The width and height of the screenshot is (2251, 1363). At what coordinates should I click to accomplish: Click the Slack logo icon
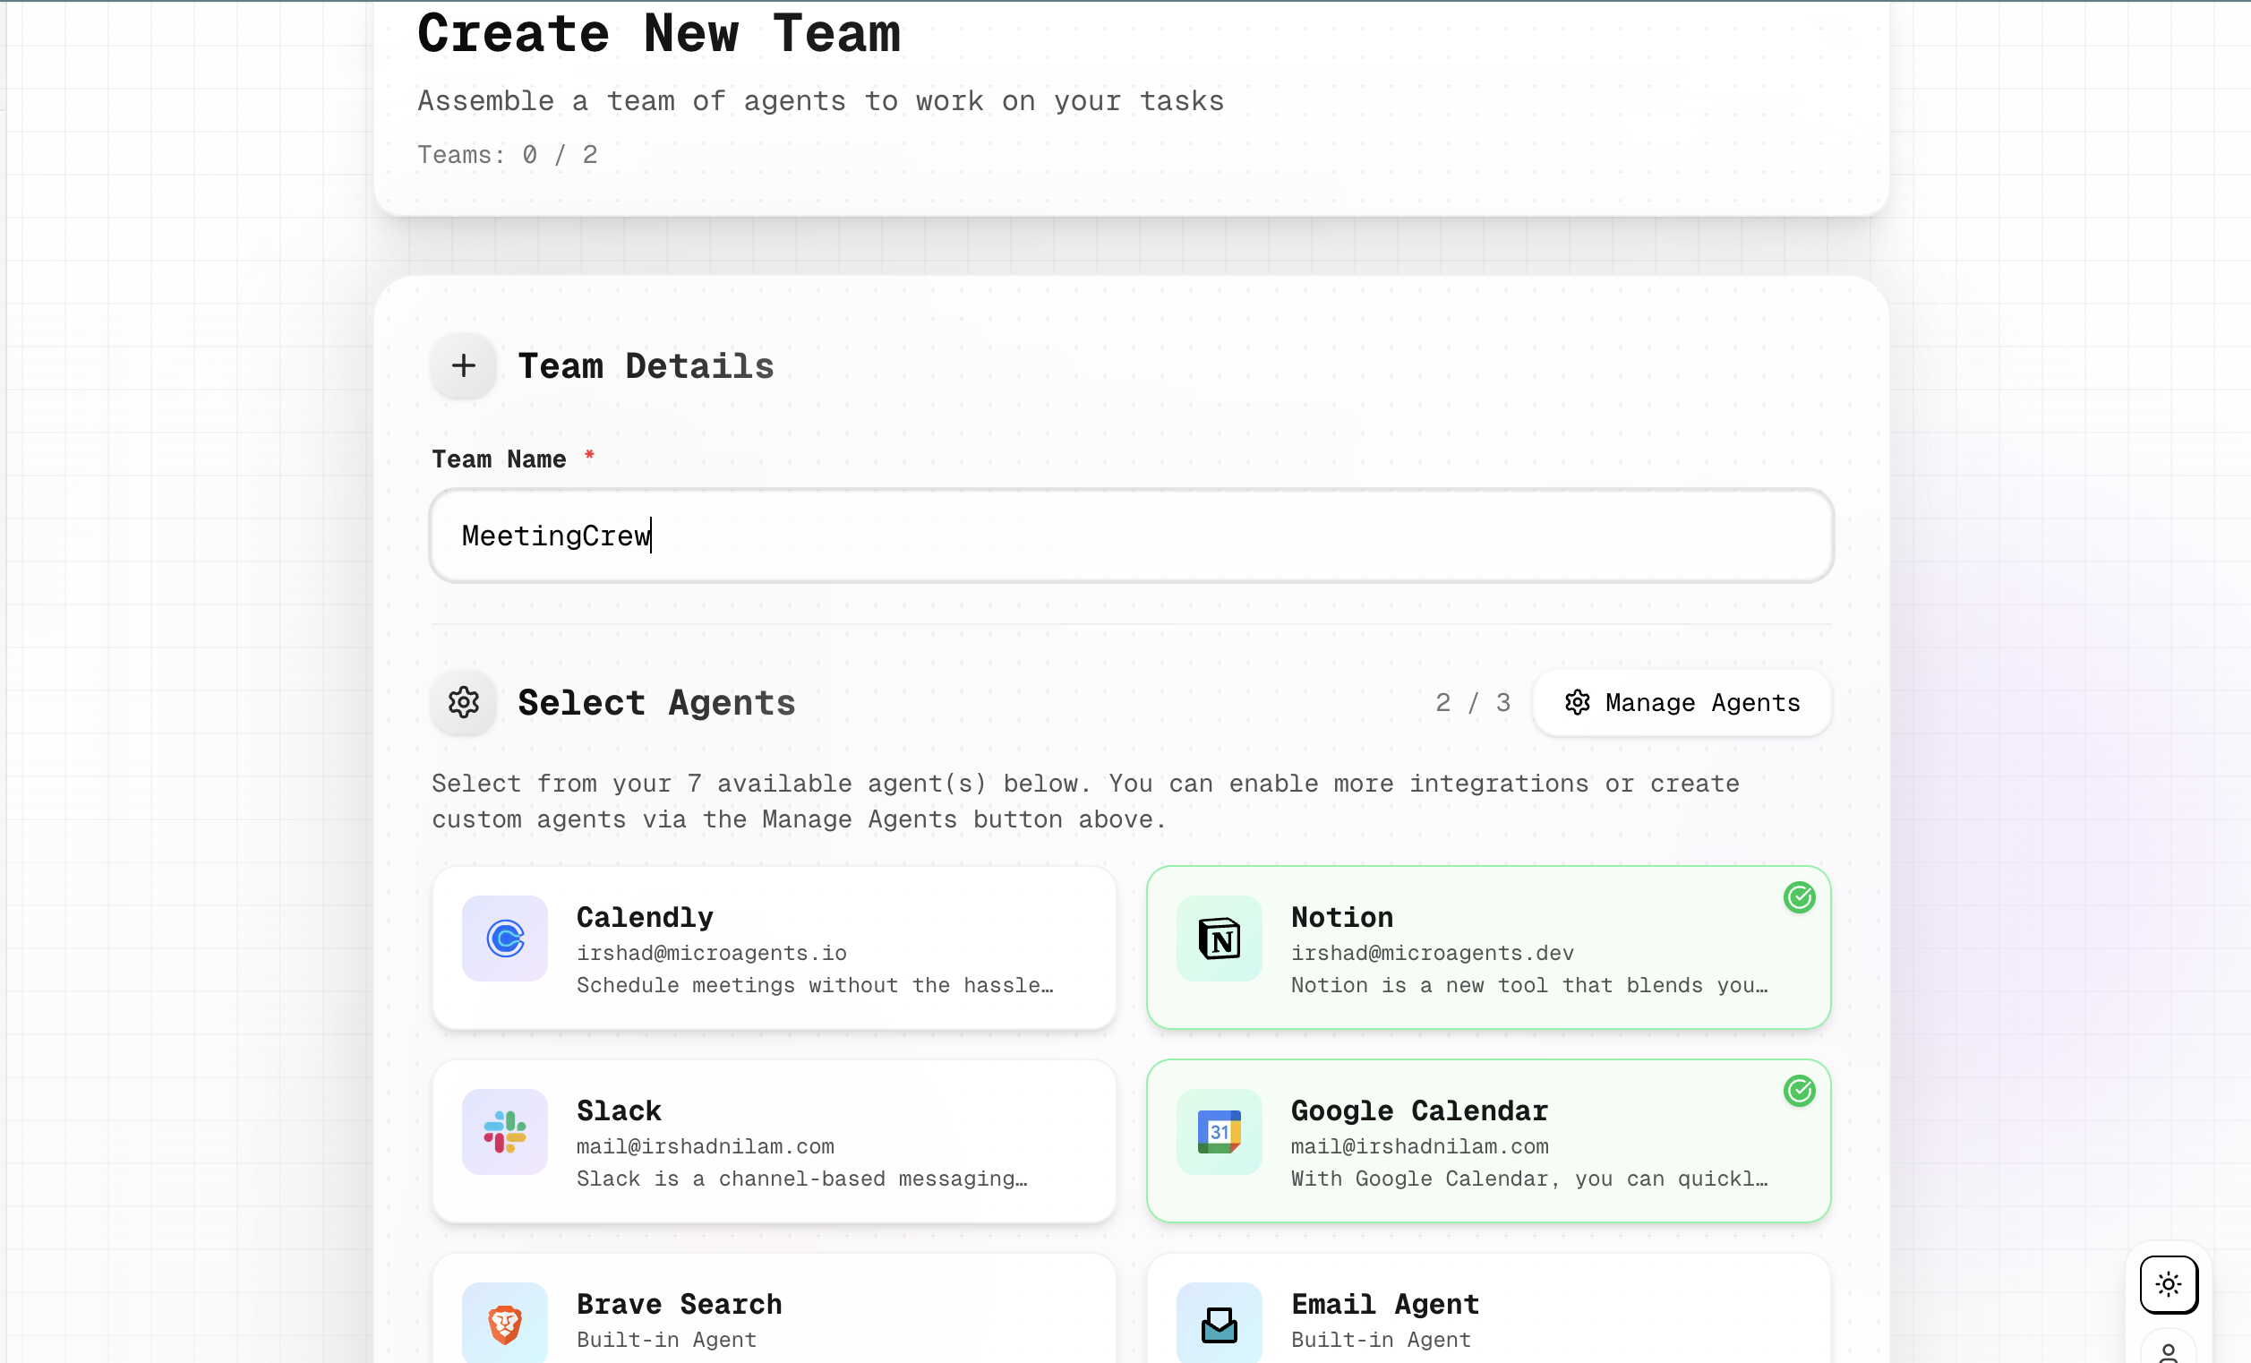point(504,1132)
